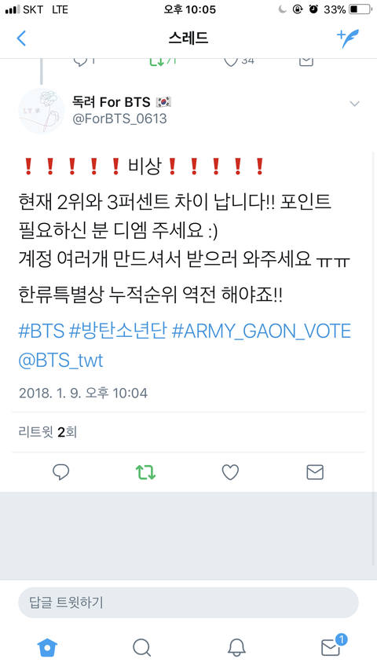Open profile picture of 독려 For BTS

[x=42, y=111]
